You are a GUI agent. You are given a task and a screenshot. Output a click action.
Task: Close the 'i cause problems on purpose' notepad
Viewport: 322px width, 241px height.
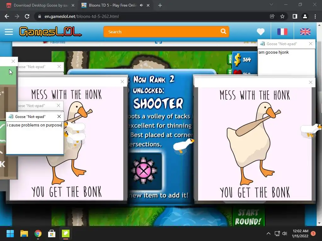(59, 116)
